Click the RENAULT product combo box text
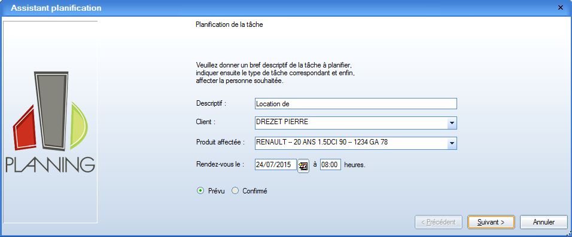Image resolution: width=572 pixels, height=237 pixels. click(x=322, y=142)
